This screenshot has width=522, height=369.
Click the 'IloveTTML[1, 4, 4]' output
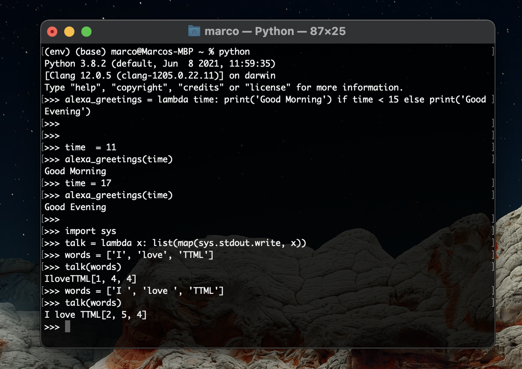[90, 279]
